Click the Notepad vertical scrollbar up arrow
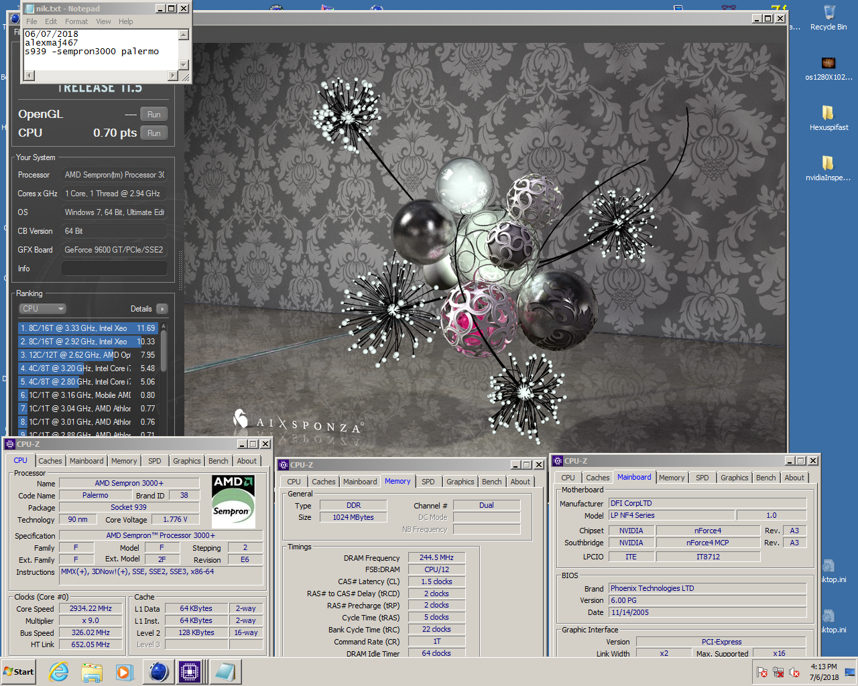This screenshot has width=858, height=686. [184, 34]
